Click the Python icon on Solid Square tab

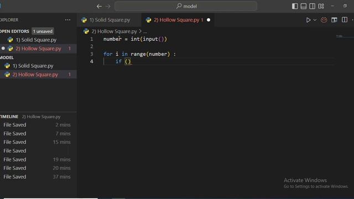tap(84, 20)
